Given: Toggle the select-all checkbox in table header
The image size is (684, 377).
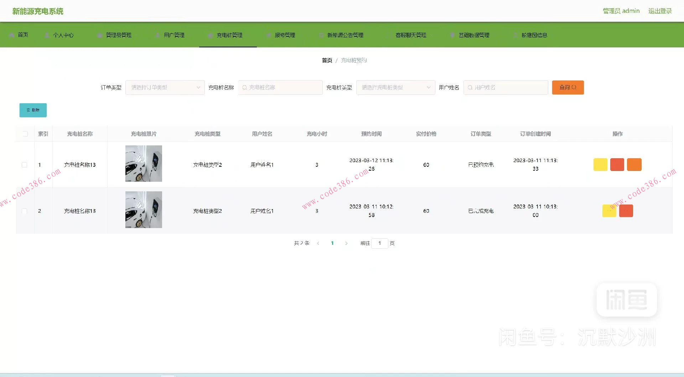Looking at the screenshot, I should [x=25, y=134].
